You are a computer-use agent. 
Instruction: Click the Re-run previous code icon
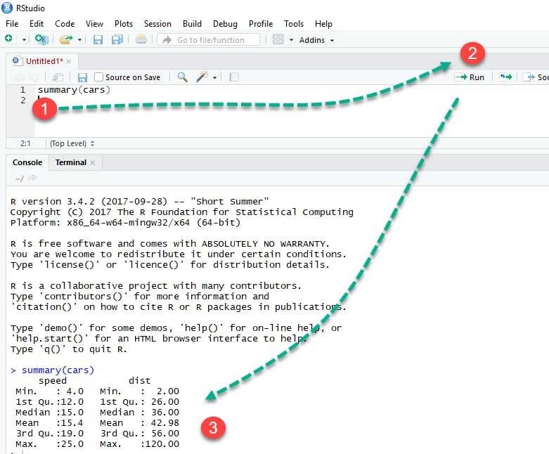coord(506,77)
